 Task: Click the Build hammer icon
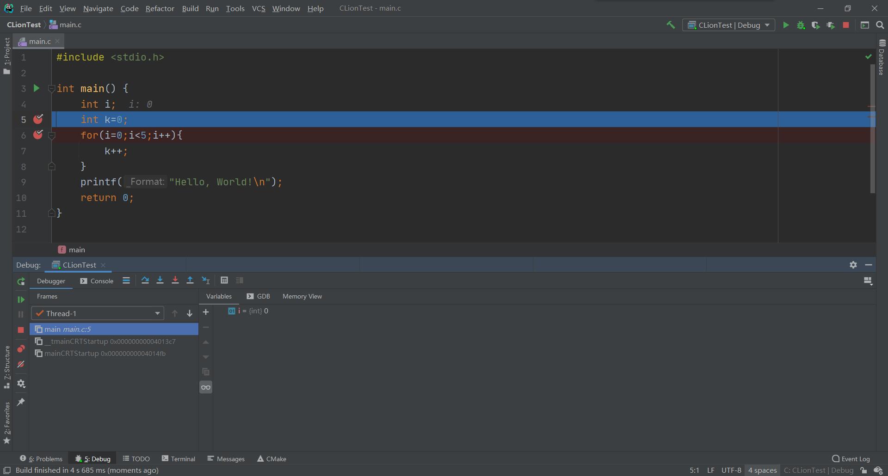click(x=670, y=25)
